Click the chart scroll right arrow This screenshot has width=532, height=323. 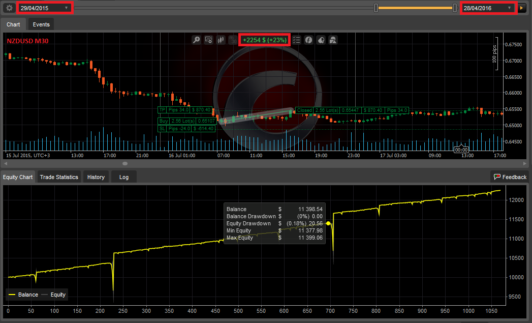(x=524, y=163)
